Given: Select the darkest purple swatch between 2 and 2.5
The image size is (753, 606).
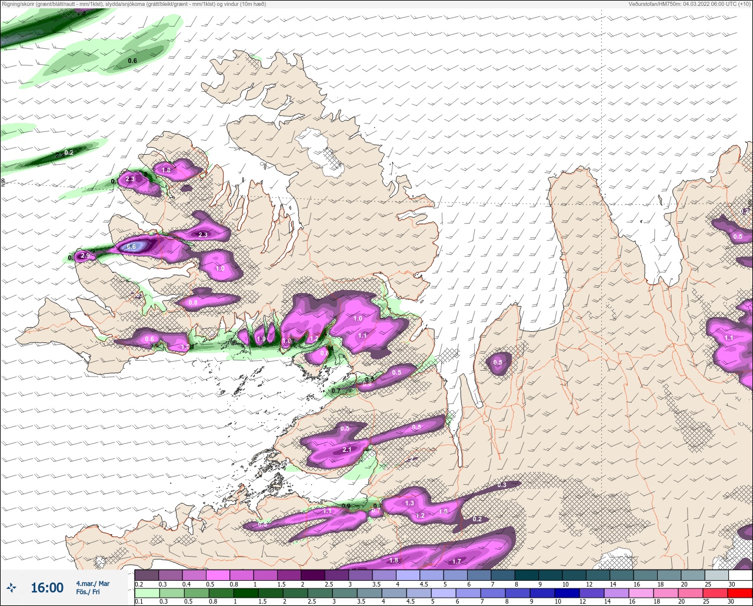Looking at the screenshot, I should [313, 575].
